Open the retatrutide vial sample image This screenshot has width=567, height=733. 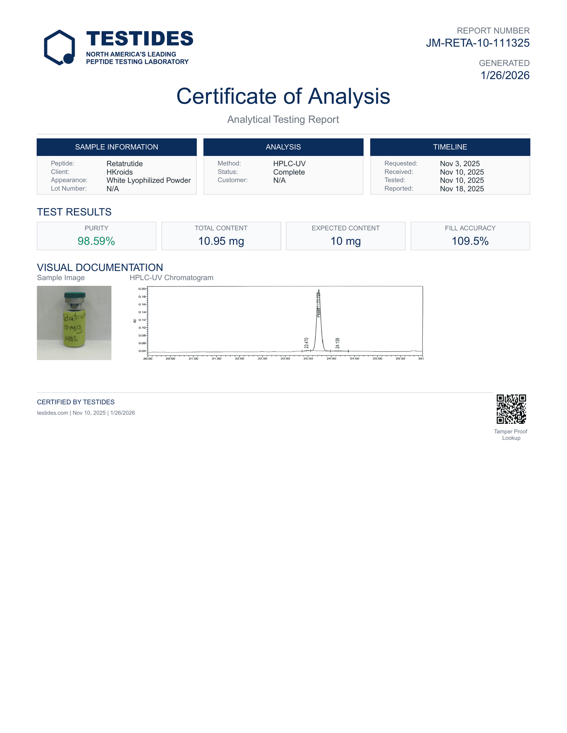point(74,323)
